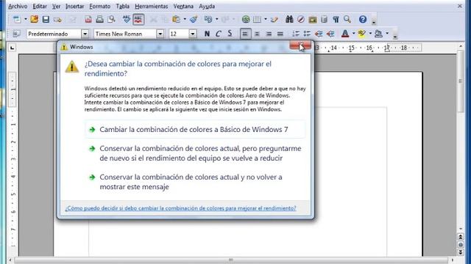471x264 pixels.
Task: Click the Decrease Indent icon
Action: click(x=319, y=34)
